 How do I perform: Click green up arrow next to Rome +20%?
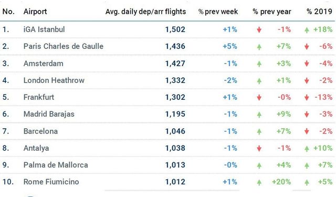(x=259, y=182)
